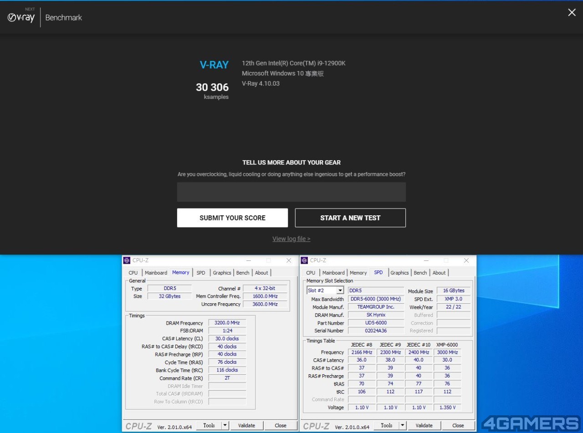Click the Submit Your Score button
The height and width of the screenshot is (433, 583).
[232, 218]
